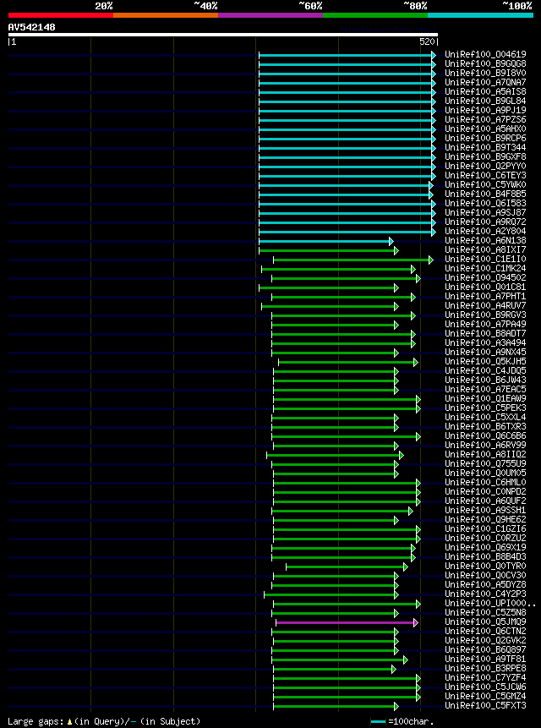Click the white AV542148 query bar
Viewport: 541px width, 728px height.
click(223, 35)
